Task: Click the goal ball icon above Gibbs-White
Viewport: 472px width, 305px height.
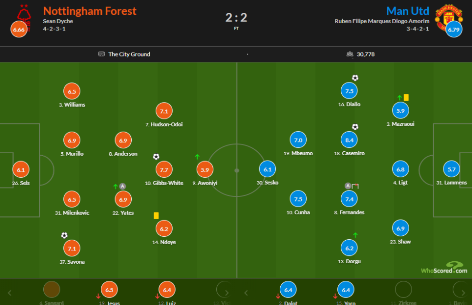Action: pyautogui.click(x=156, y=157)
